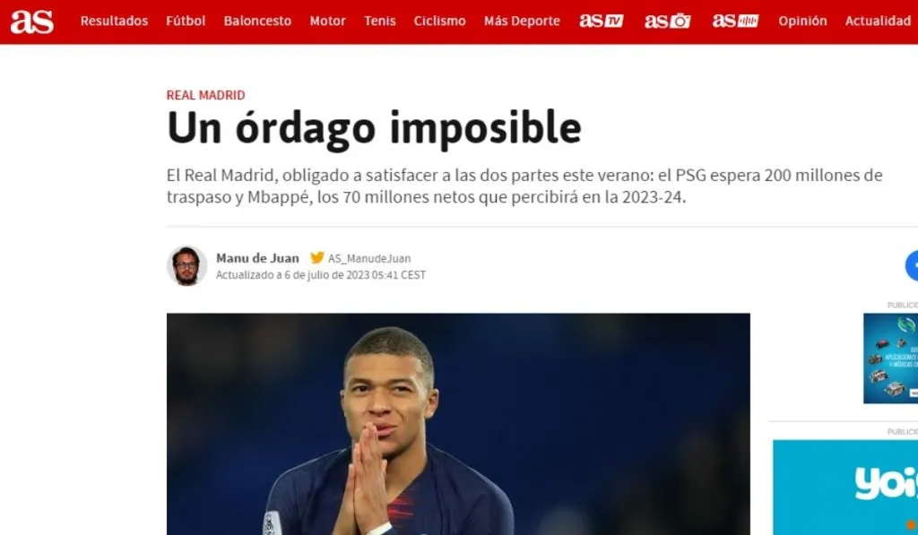This screenshot has width=918, height=535.
Task: Open the Fútbol section
Action: 186,22
